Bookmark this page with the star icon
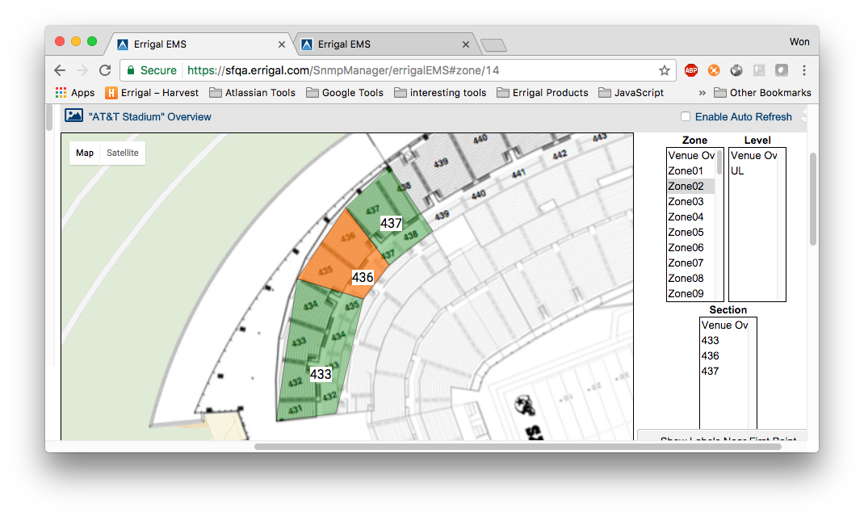 click(x=664, y=70)
